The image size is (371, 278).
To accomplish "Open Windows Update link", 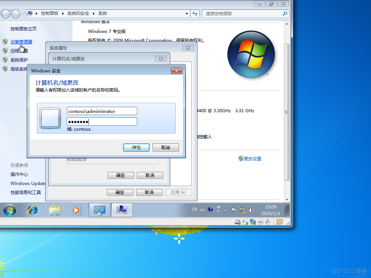I will pos(28,183).
